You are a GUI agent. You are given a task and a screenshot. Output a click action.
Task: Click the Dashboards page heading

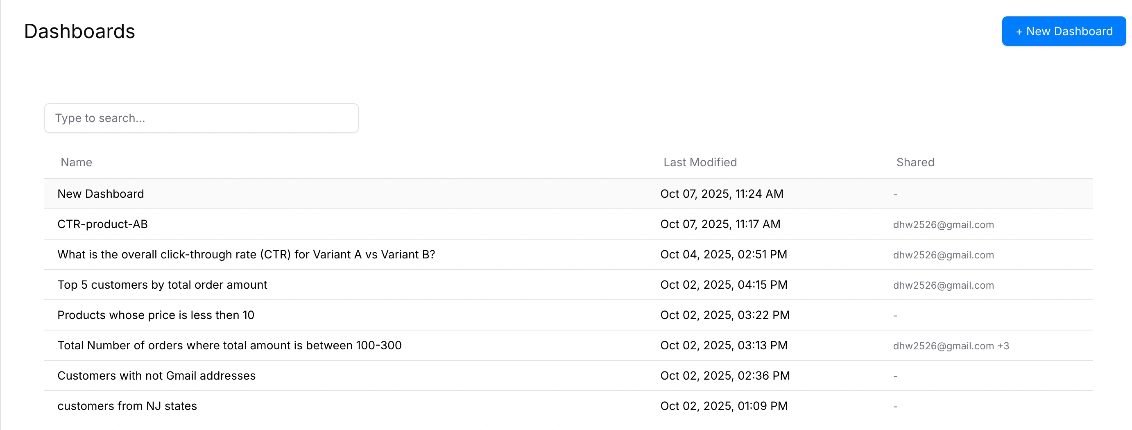79,31
